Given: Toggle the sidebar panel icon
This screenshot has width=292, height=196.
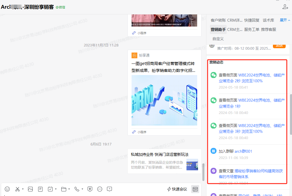Looking at the screenshot, I should [x=195, y=189].
